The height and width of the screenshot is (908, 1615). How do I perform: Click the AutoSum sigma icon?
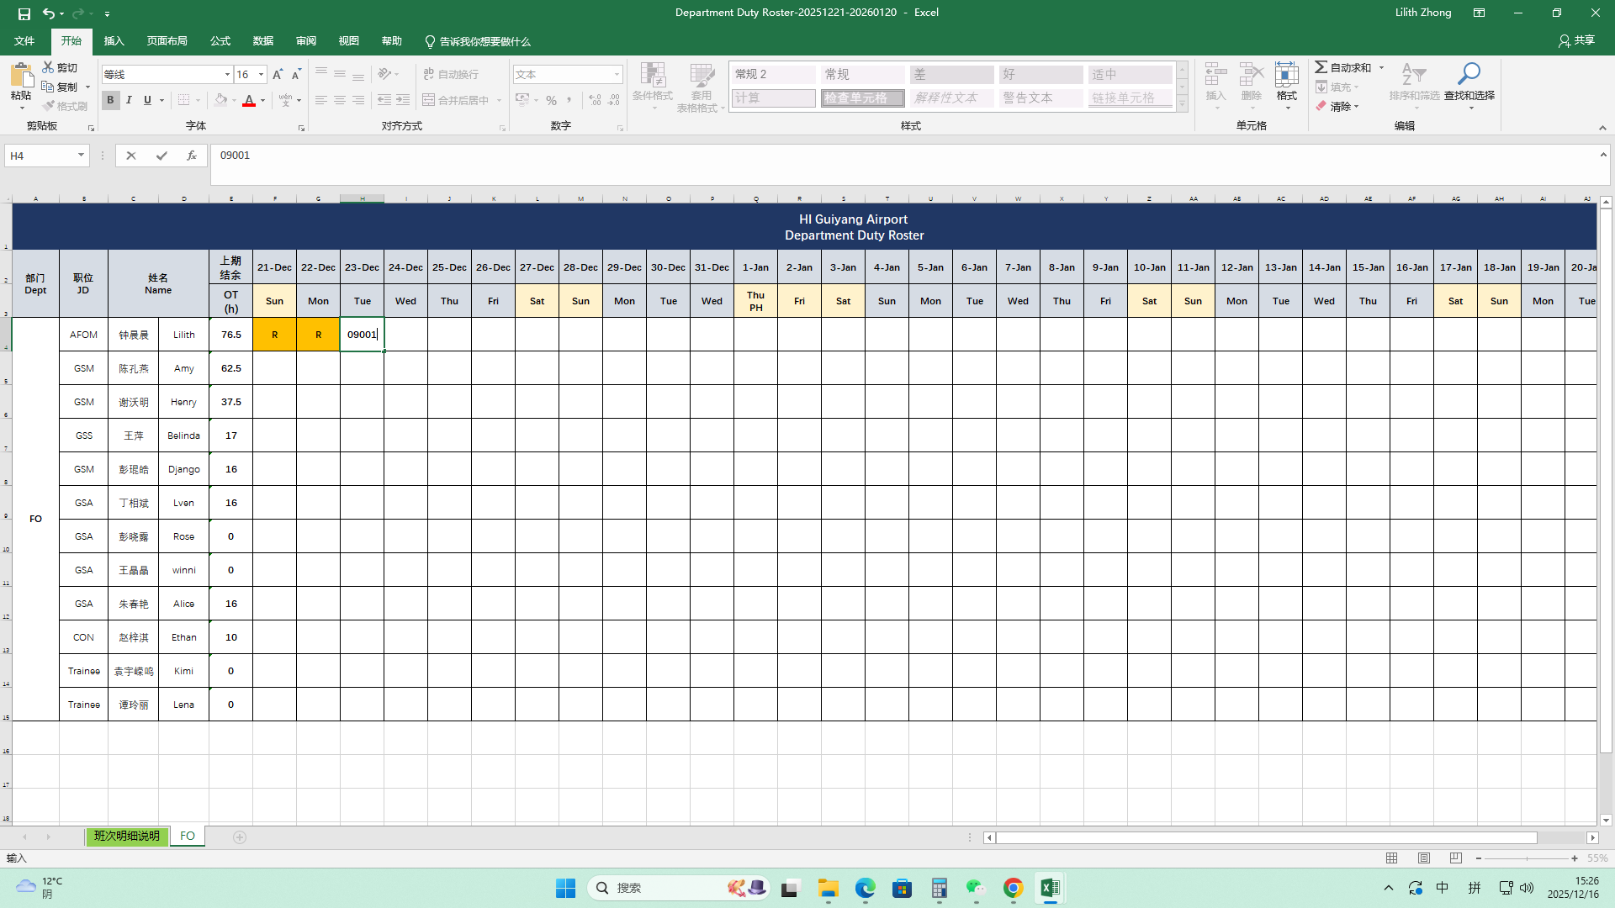click(x=1321, y=67)
